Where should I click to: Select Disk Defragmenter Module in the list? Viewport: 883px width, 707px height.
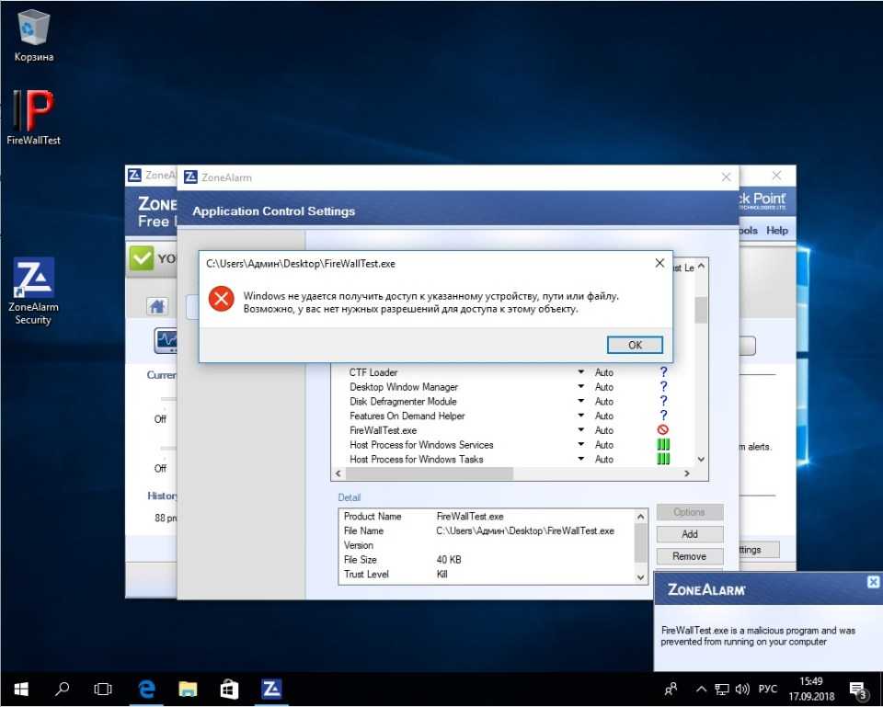(403, 402)
